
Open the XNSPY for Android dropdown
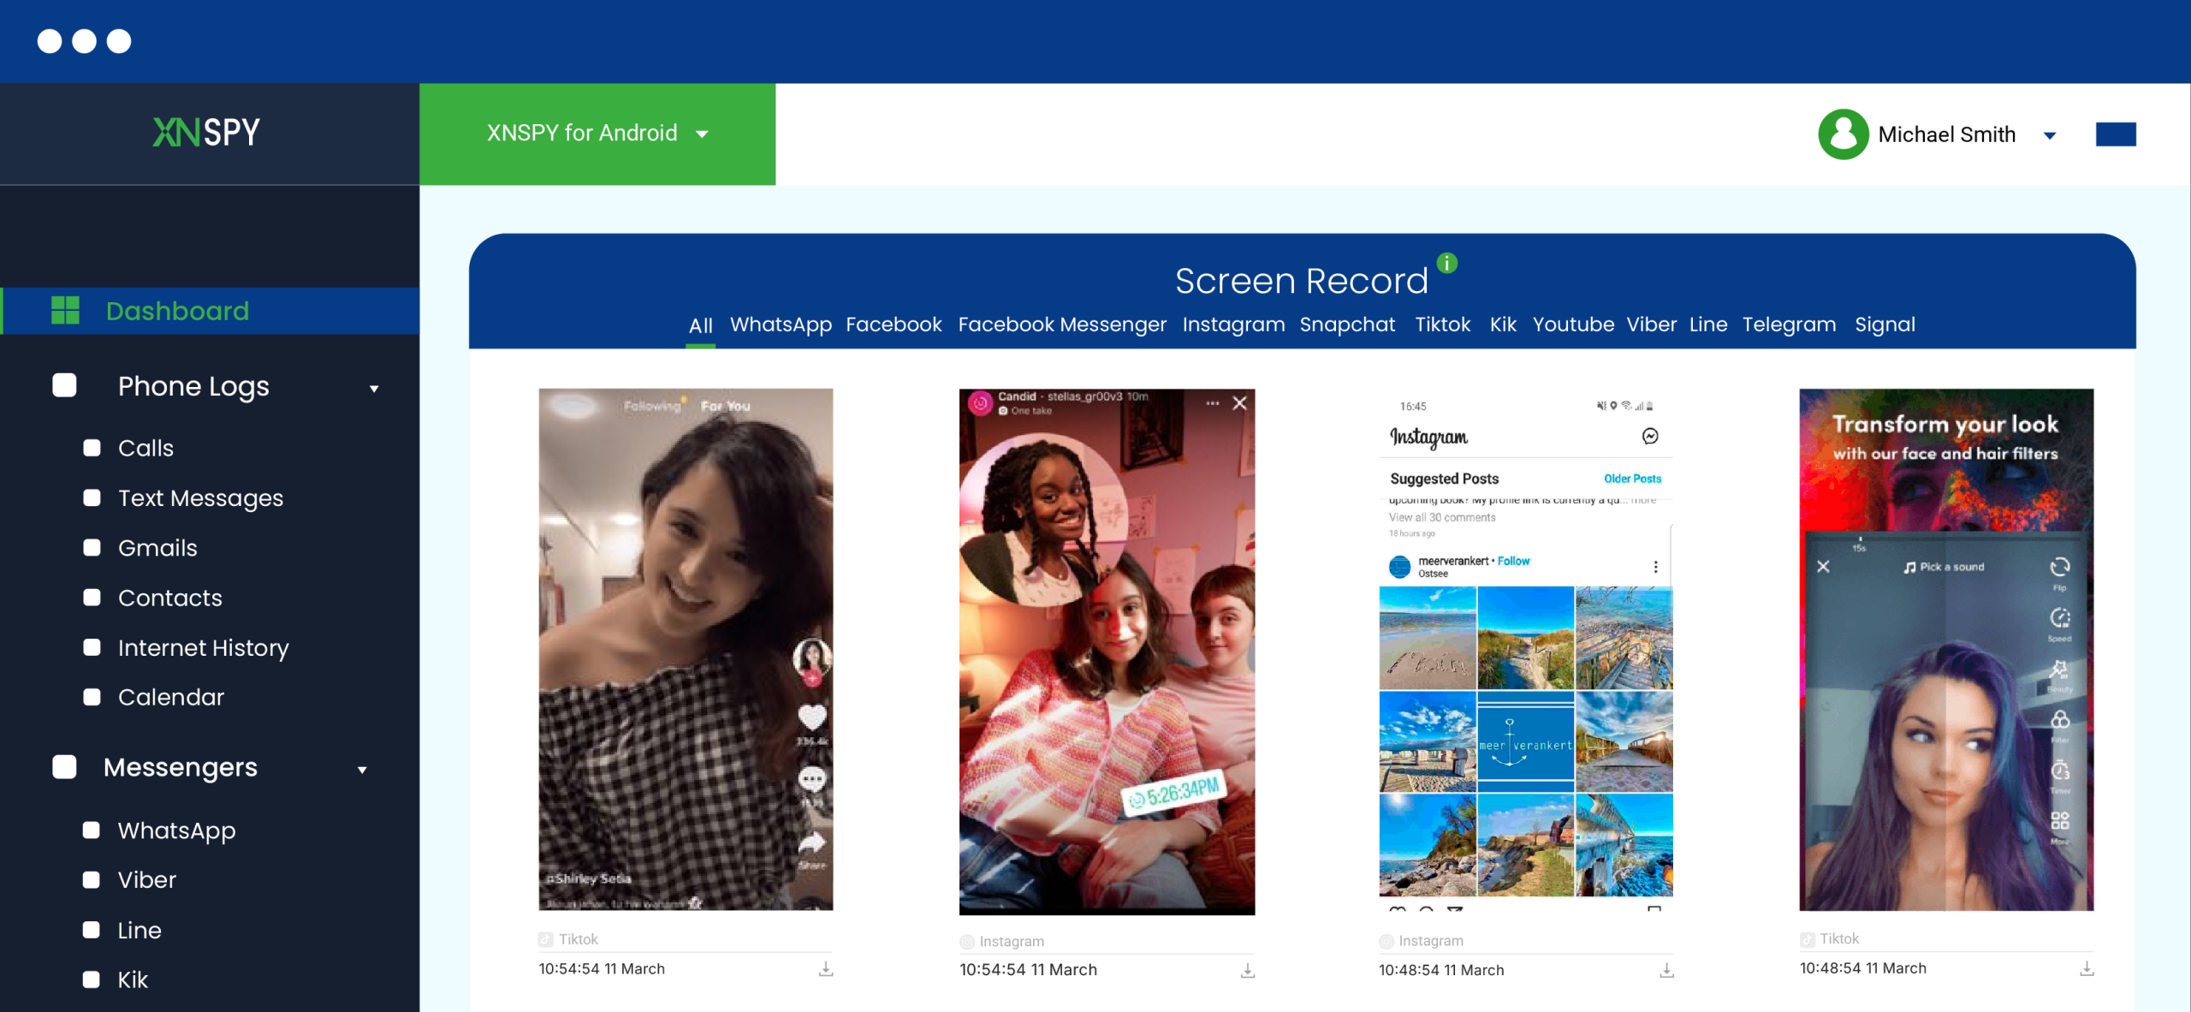[x=597, y=134]
